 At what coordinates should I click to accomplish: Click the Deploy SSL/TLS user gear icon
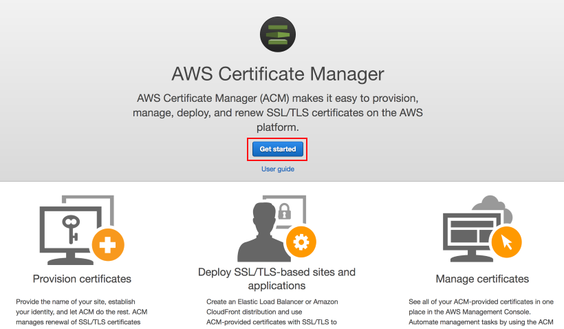[x=276, y=229]
